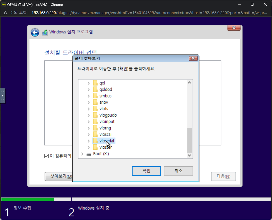Expand the vioinput folder node

click(89, 122)
